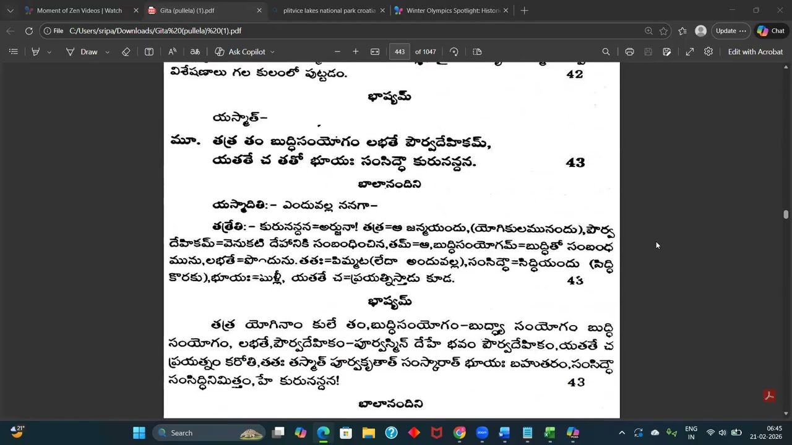Click the vertical scrollbar thumb of the PDF
The image size is (792, 445).
(x=786, y=214)
